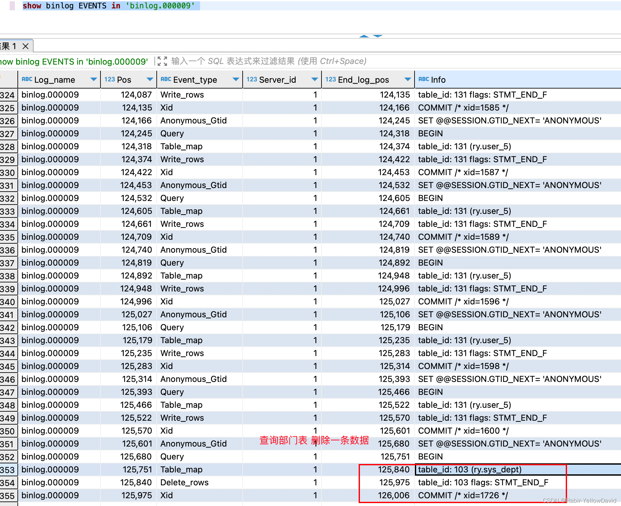The height and width of the screenshot is (506, 621).
Task: Open Log_name column filter dropdown
Action: (94, 79)
